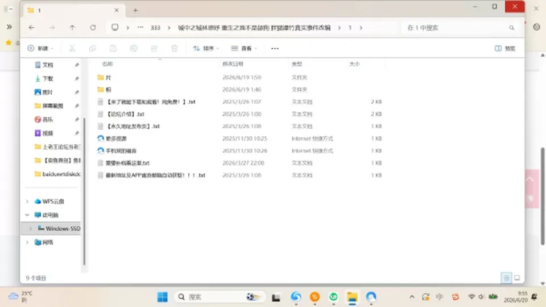
Task: Open the 新建 (New) dropdown
Action: click(x=40, y=48)
